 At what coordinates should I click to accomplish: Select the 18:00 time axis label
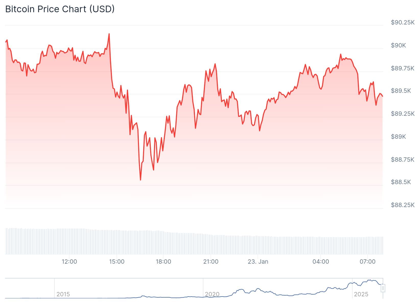coord(164,262)
